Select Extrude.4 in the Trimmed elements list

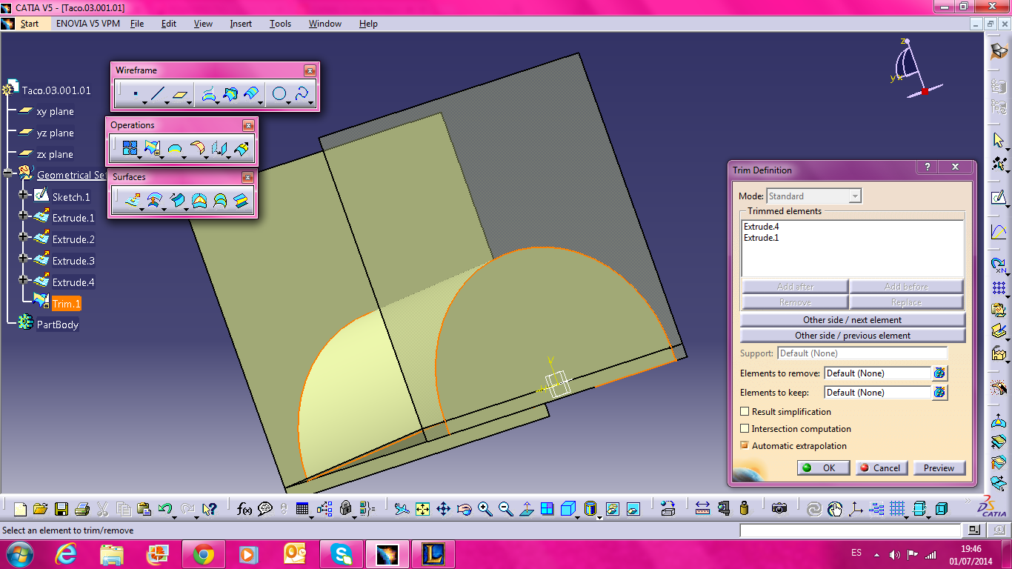tap(762, 226)
